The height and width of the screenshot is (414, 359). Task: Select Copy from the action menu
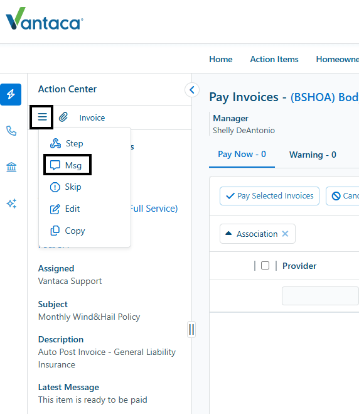68,231
